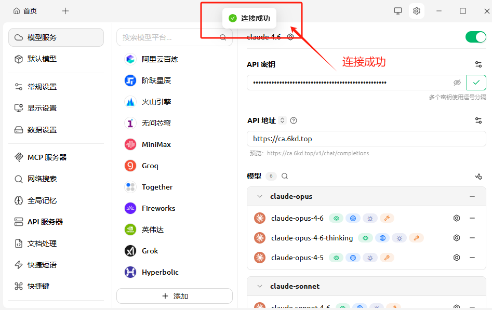
Task: Open 显示设置 settings section
Action: click(x=56, y=108)
